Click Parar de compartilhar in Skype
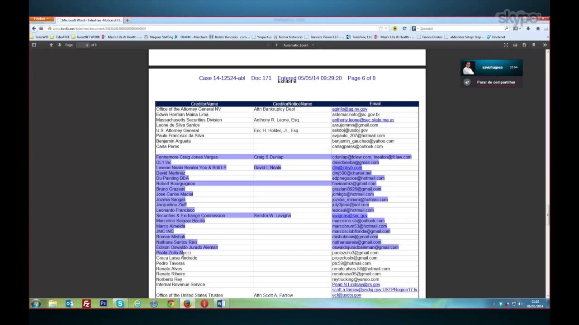Image resolution: width=579 pixels, height=325 pixels. [x=496, y=82]
